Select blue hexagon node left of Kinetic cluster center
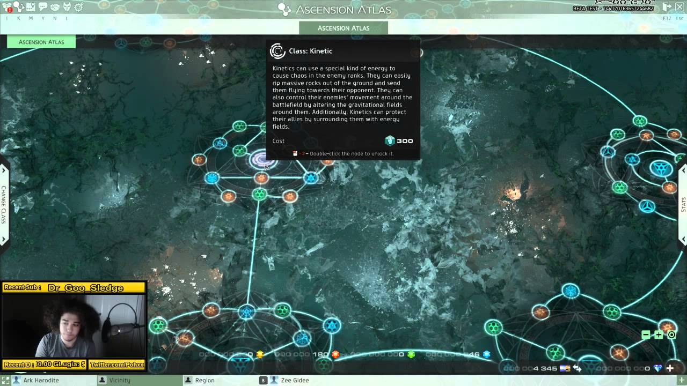Image resolution: width=687 pixels, height=386 pixels. pyautogui.click(x=212, y=177)
